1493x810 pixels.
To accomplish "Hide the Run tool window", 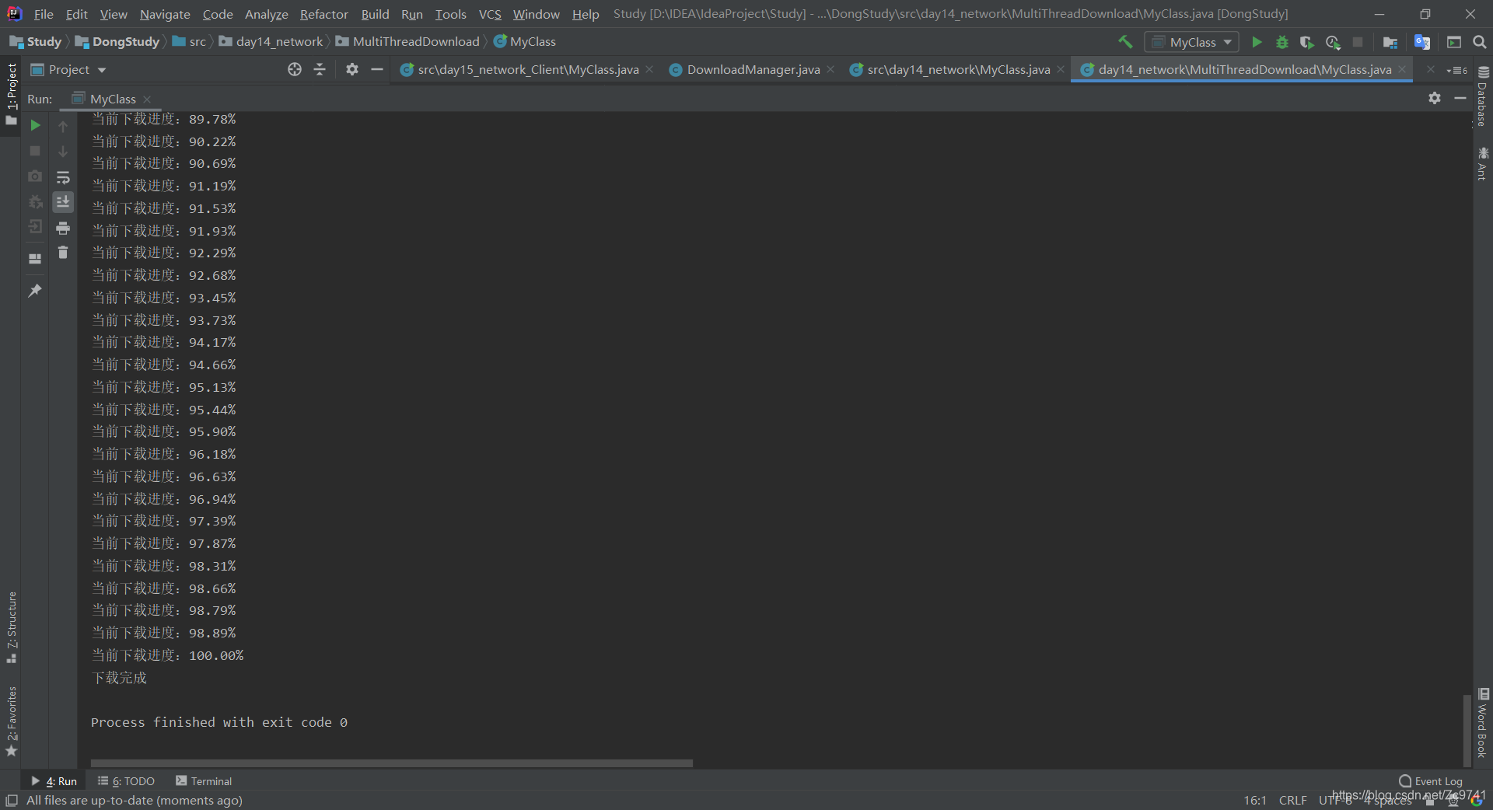I will pos(1460,98).
